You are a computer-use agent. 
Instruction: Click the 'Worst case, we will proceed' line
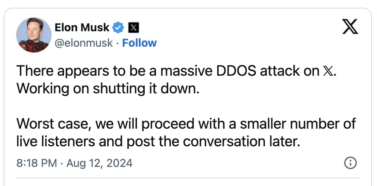[x=186, y=124]
